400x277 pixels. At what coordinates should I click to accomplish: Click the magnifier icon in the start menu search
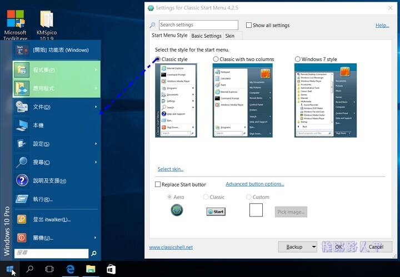94,253
